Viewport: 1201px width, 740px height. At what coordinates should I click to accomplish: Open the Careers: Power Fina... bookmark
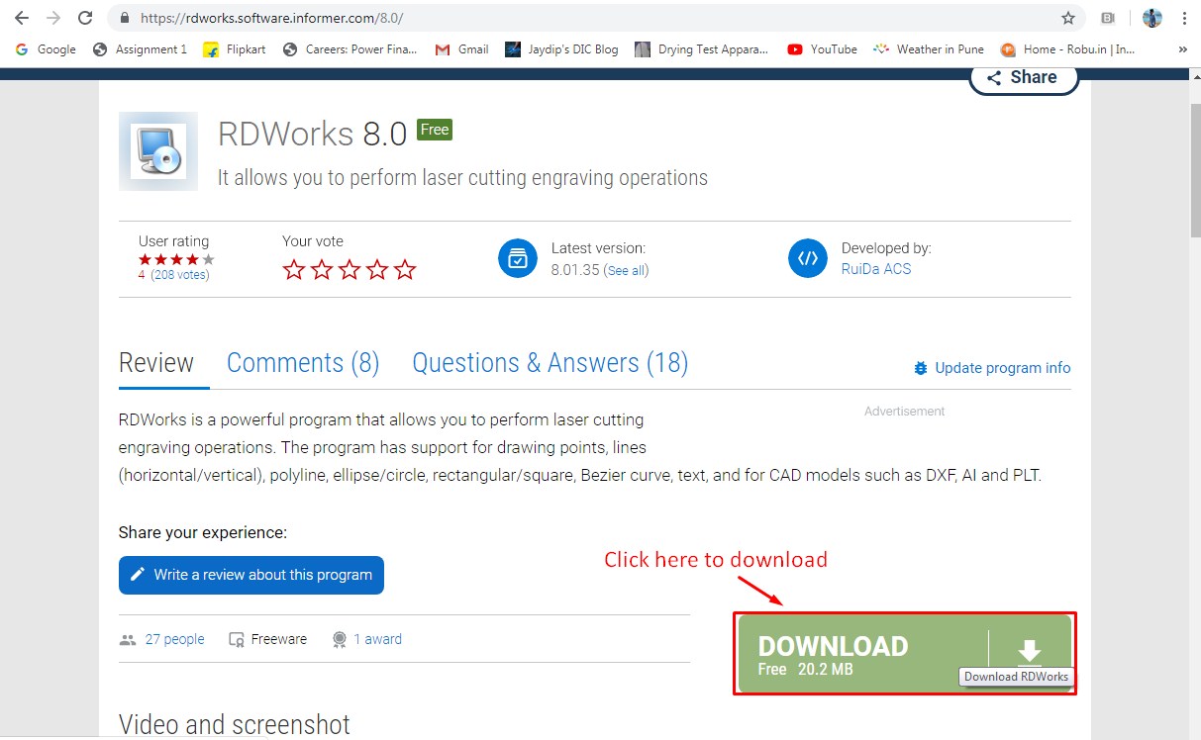[350, 49]
